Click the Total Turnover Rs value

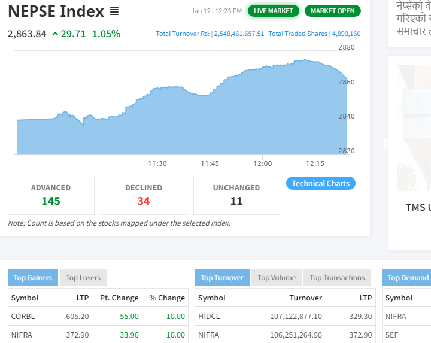click(239, 34)
